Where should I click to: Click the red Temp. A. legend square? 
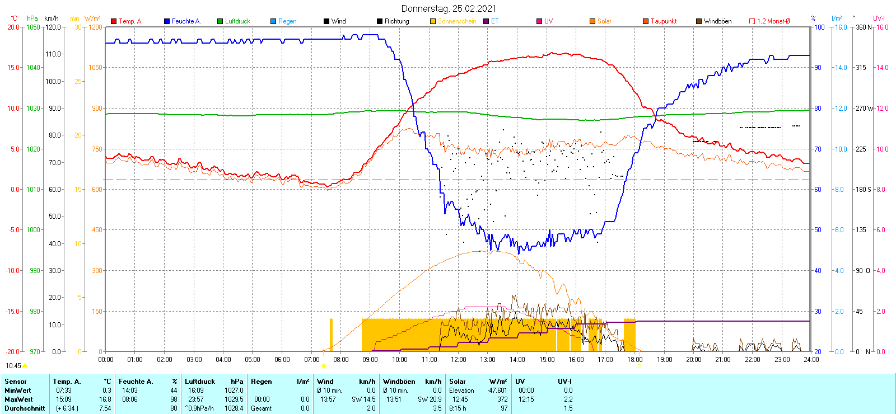tap(114, 21)
